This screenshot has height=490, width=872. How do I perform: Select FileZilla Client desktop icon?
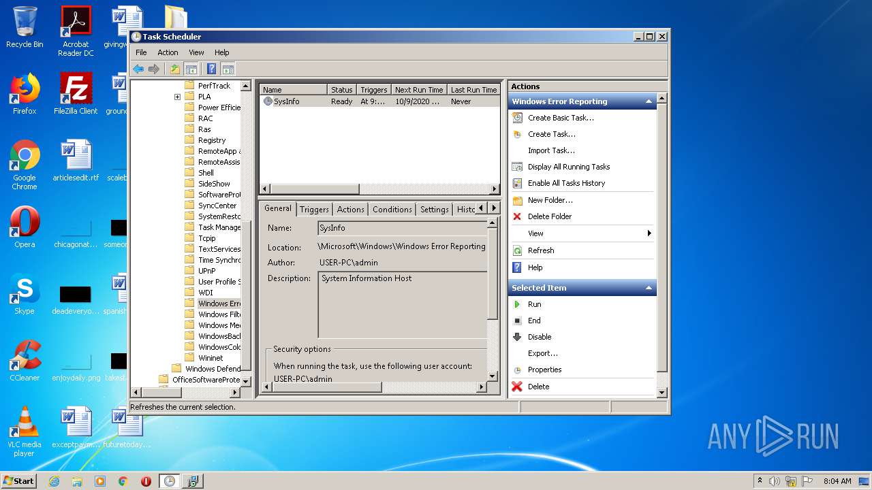pyautogui.click(x=76, y=94)
